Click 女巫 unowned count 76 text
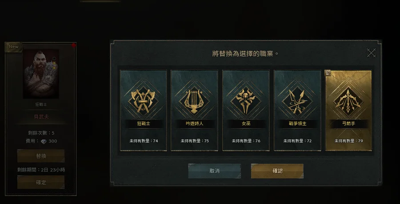Viewport: 400px width, 204px height. (246, 141)
